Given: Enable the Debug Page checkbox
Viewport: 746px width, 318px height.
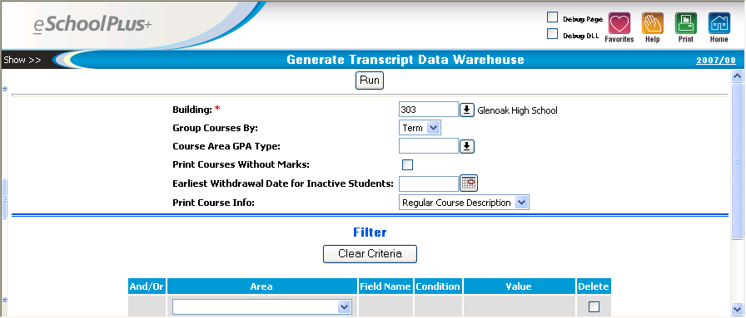Looking at the screenshot, I should [552, 17].
